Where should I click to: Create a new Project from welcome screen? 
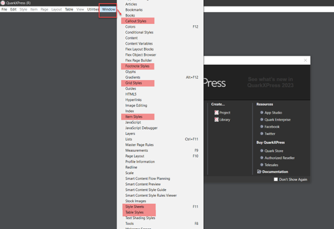225,113
